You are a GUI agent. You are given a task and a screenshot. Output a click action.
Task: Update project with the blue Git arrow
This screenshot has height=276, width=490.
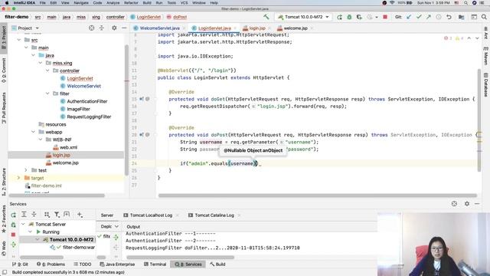click(x=409, y=17)
